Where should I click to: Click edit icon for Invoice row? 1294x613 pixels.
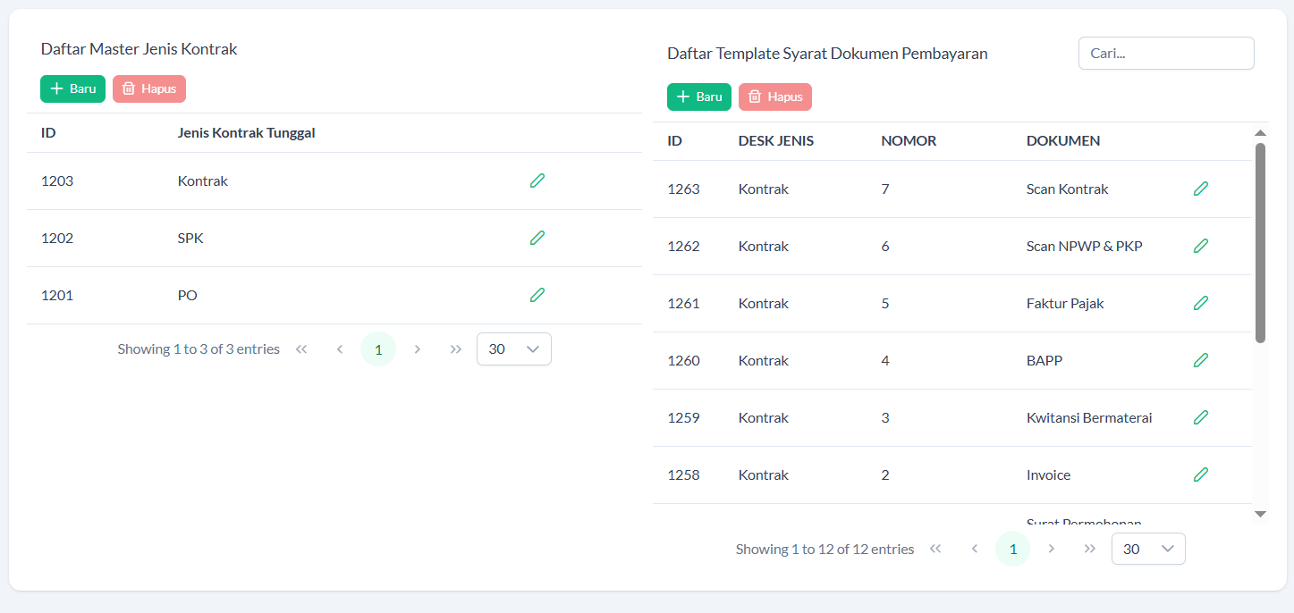tap(1201, 474)
